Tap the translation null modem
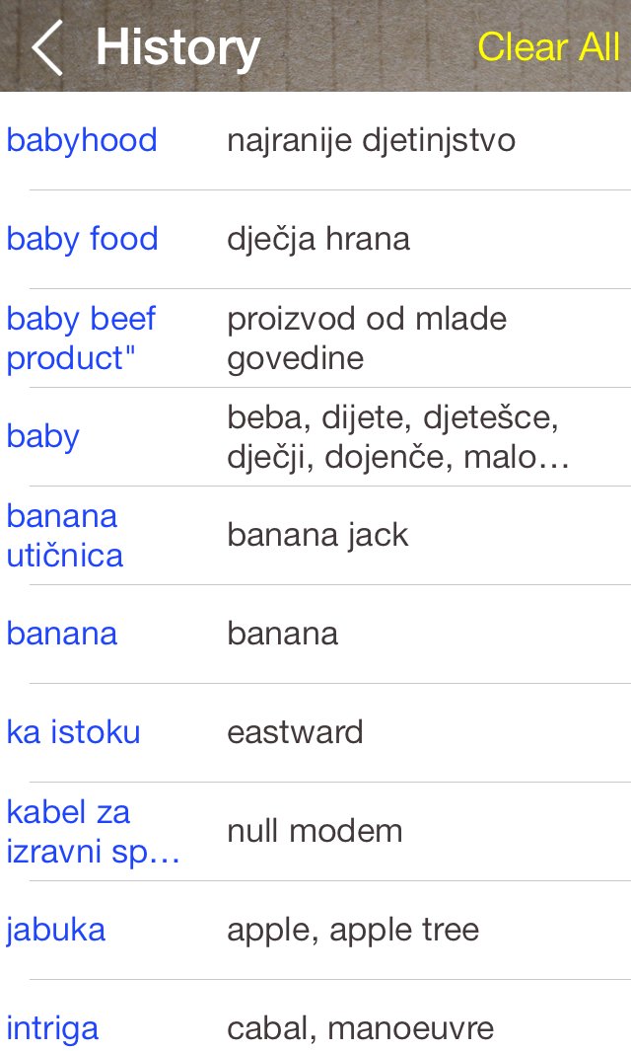This screenshot has height=1051, width=631. 315,831
